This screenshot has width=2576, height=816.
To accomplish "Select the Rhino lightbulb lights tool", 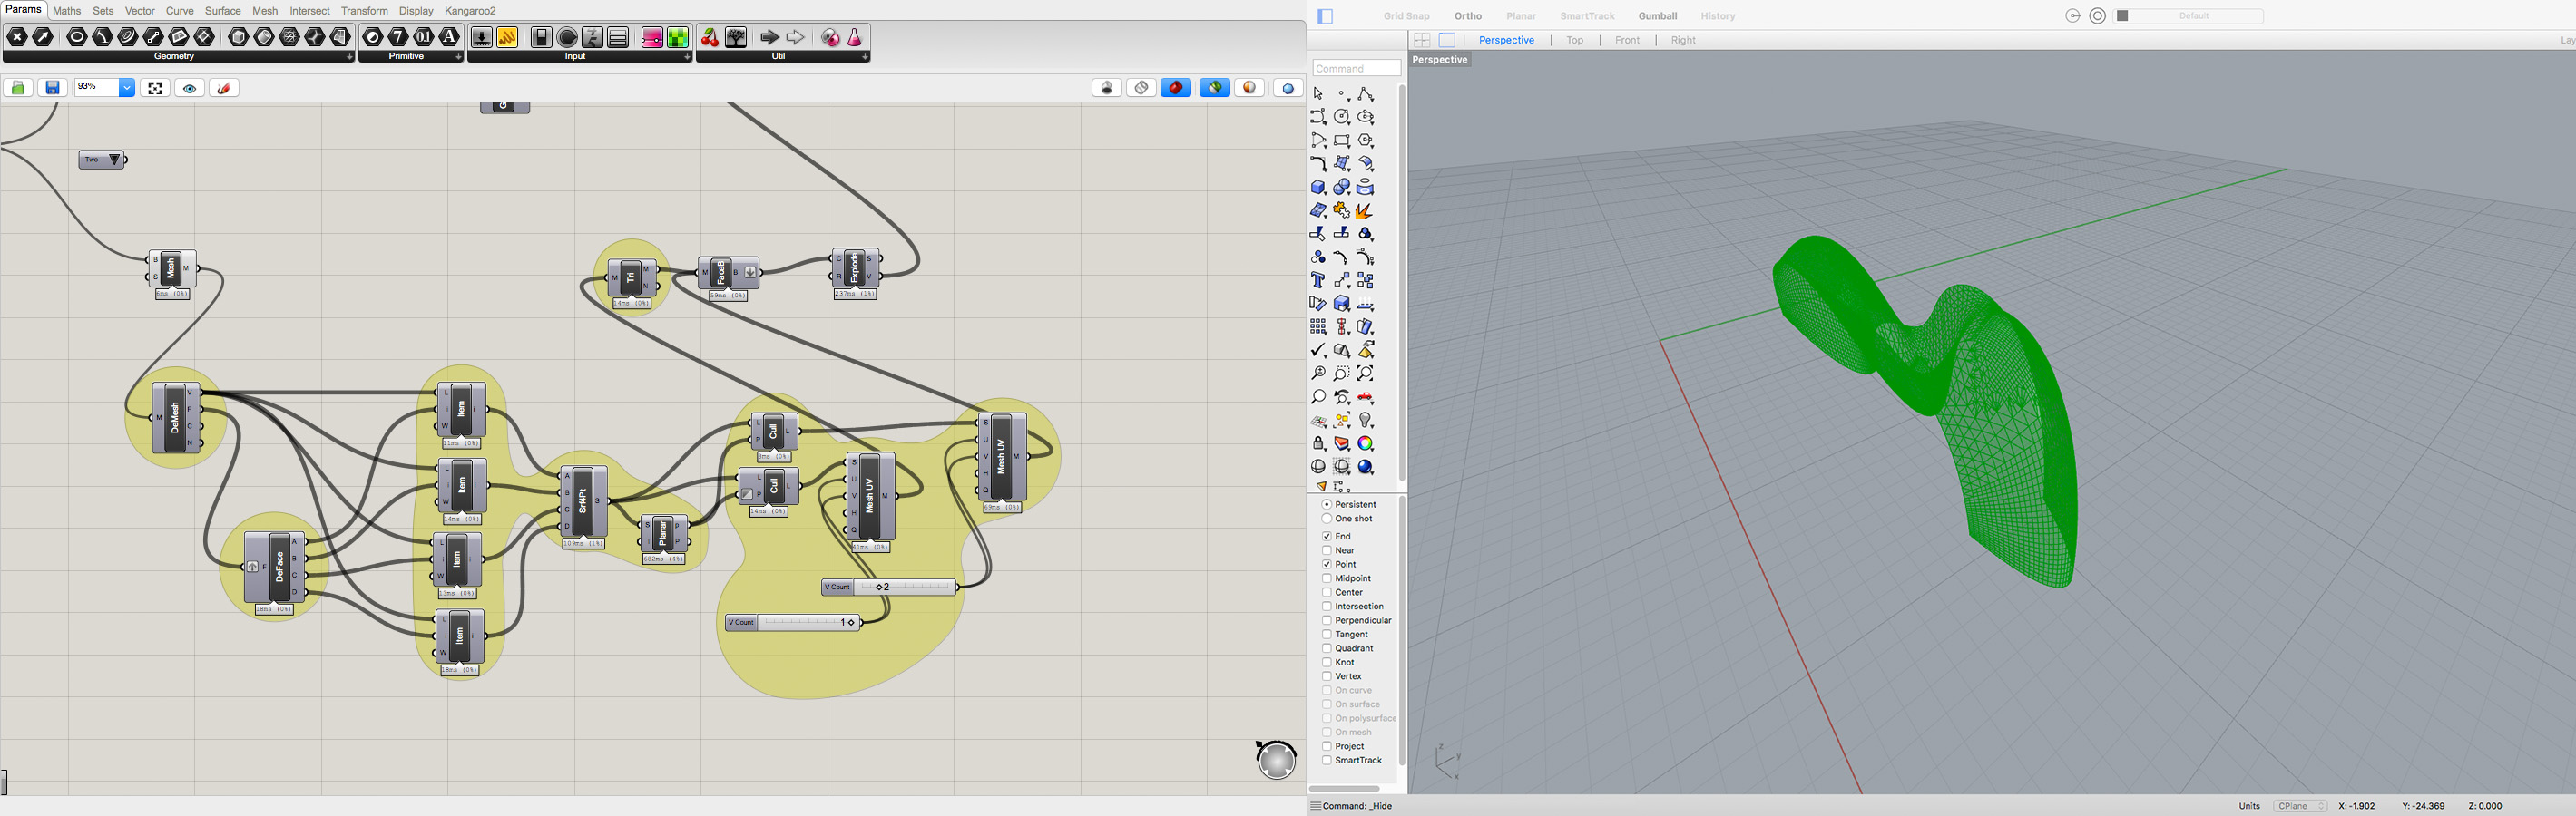I will click(1366, 420).
